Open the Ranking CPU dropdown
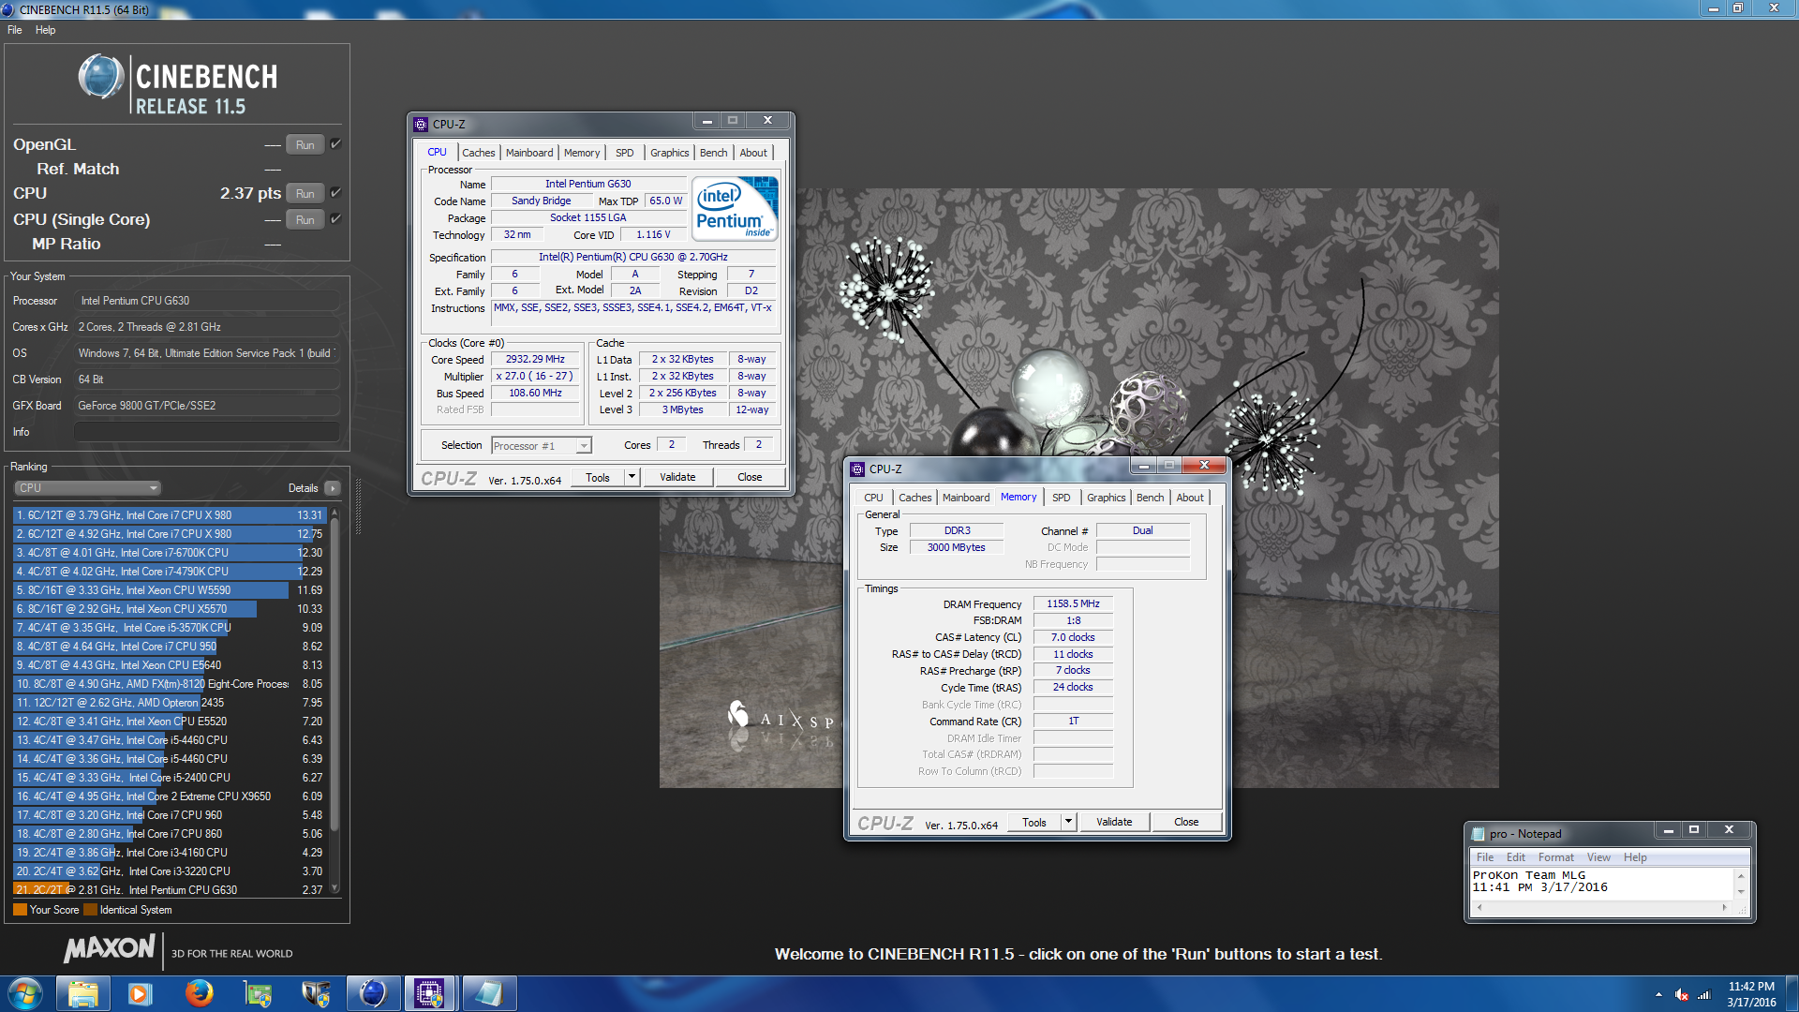The height and width of the screenshot is (1012, 1799). 88,488
